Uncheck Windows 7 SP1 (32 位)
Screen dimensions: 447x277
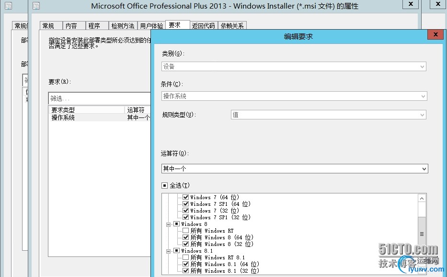tap(185, 217)
